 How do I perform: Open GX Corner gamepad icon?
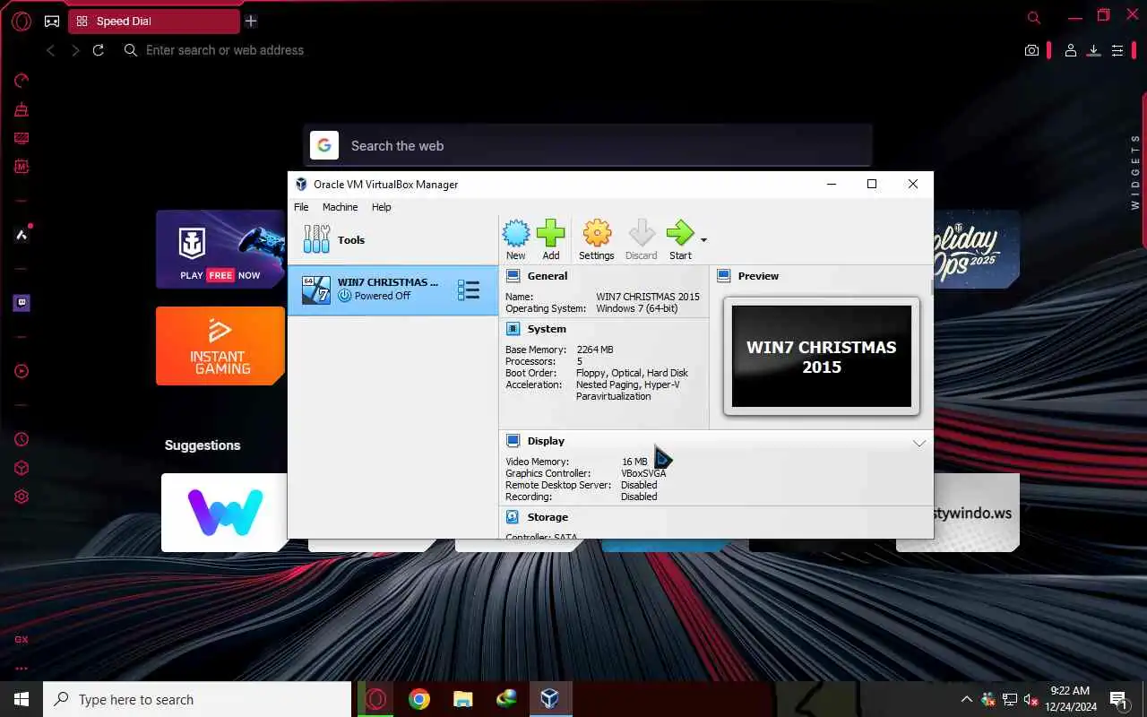[x=52, y=21]
